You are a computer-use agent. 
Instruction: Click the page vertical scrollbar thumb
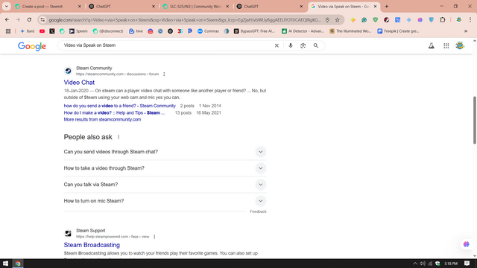[x=475, y=120]
